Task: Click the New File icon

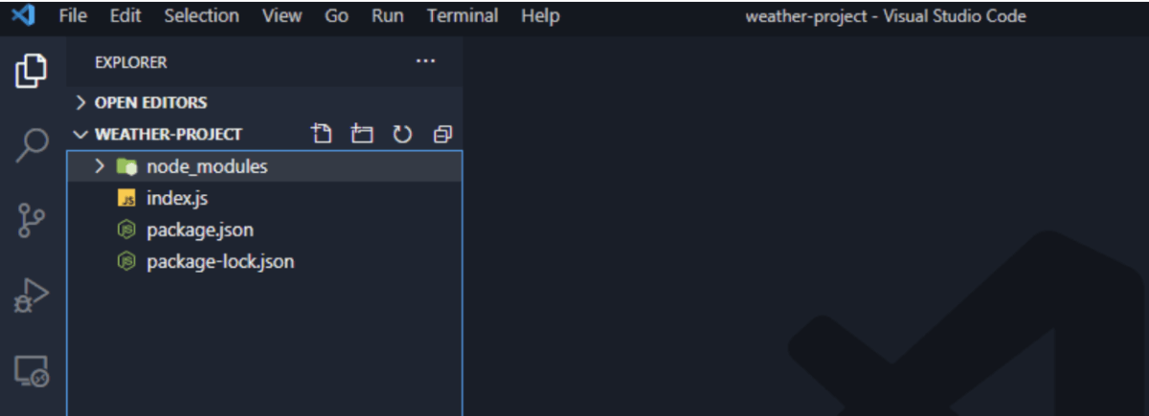Action: coord(322,134)
